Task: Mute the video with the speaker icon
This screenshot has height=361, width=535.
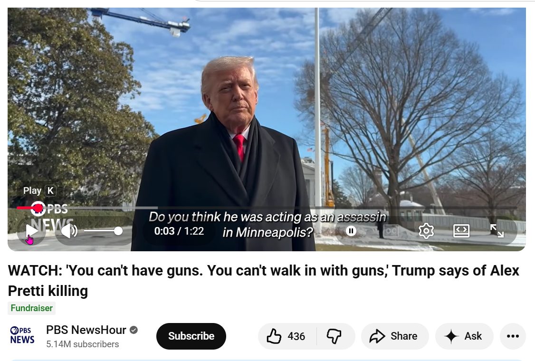Action: (x=69, y=231)
